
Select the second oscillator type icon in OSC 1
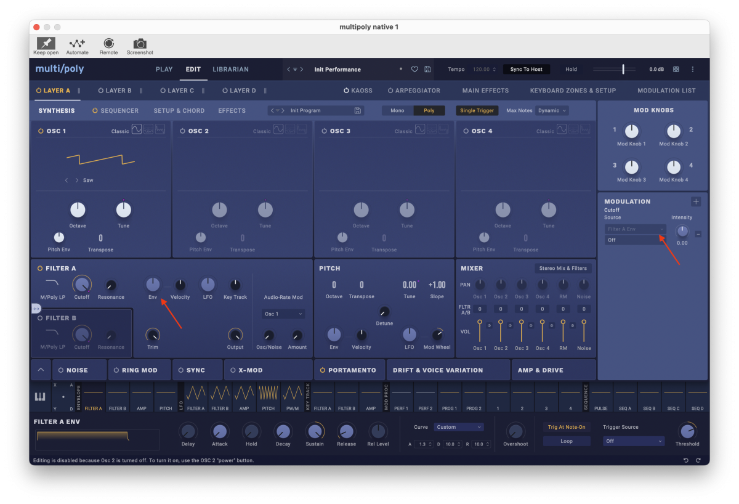coord(148,129)
